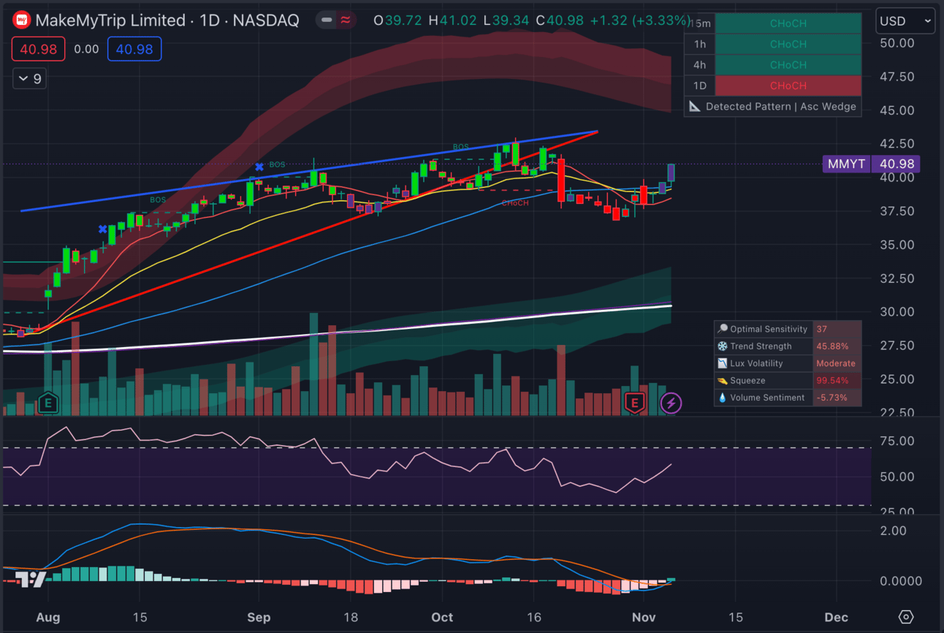Click the TradingView logo in the MACD pane
This screenshot has width=944, height=633.
(29, 580)
